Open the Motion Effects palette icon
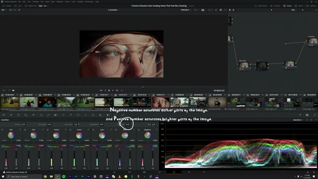Screen dimensions: 318x179 pos(41,115)
